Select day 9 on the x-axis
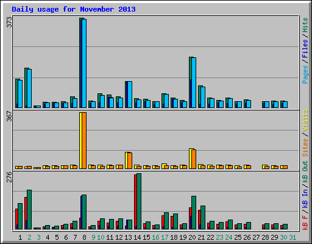 93,237
